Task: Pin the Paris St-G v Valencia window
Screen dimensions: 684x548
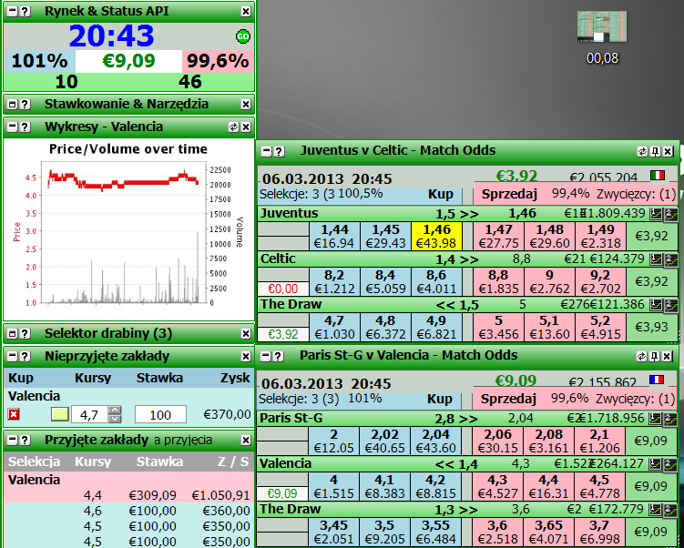Action: click(x=654, y=356)
